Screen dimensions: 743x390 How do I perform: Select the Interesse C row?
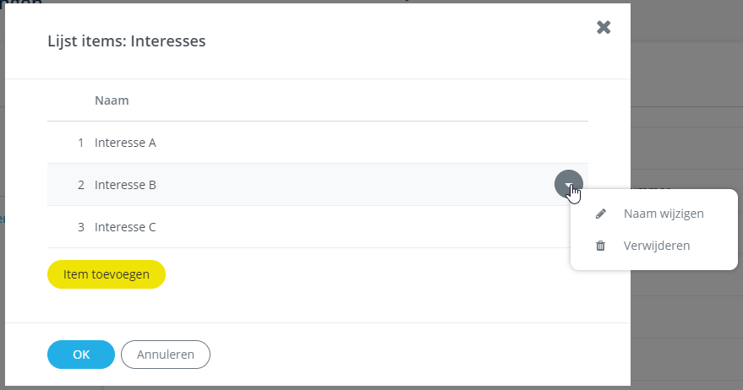pyautogui.click(x=308, y=227)
